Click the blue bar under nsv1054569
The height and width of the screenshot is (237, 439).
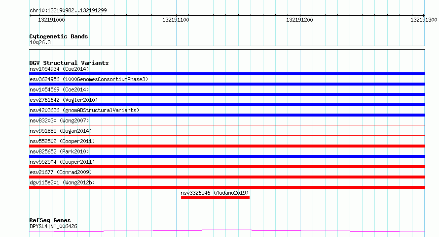[227, 94]
